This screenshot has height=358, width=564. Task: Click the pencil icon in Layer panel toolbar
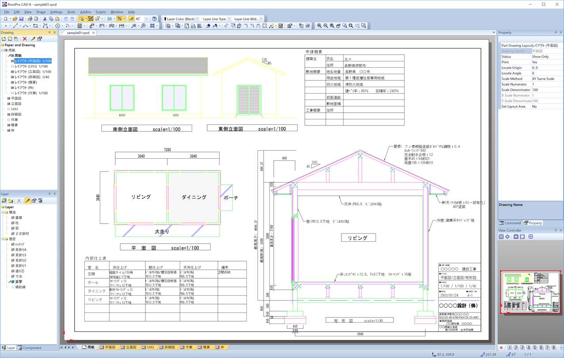(27, 201)
